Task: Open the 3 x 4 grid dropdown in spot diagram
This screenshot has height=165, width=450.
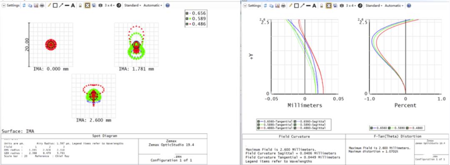Action: [109, 5]
